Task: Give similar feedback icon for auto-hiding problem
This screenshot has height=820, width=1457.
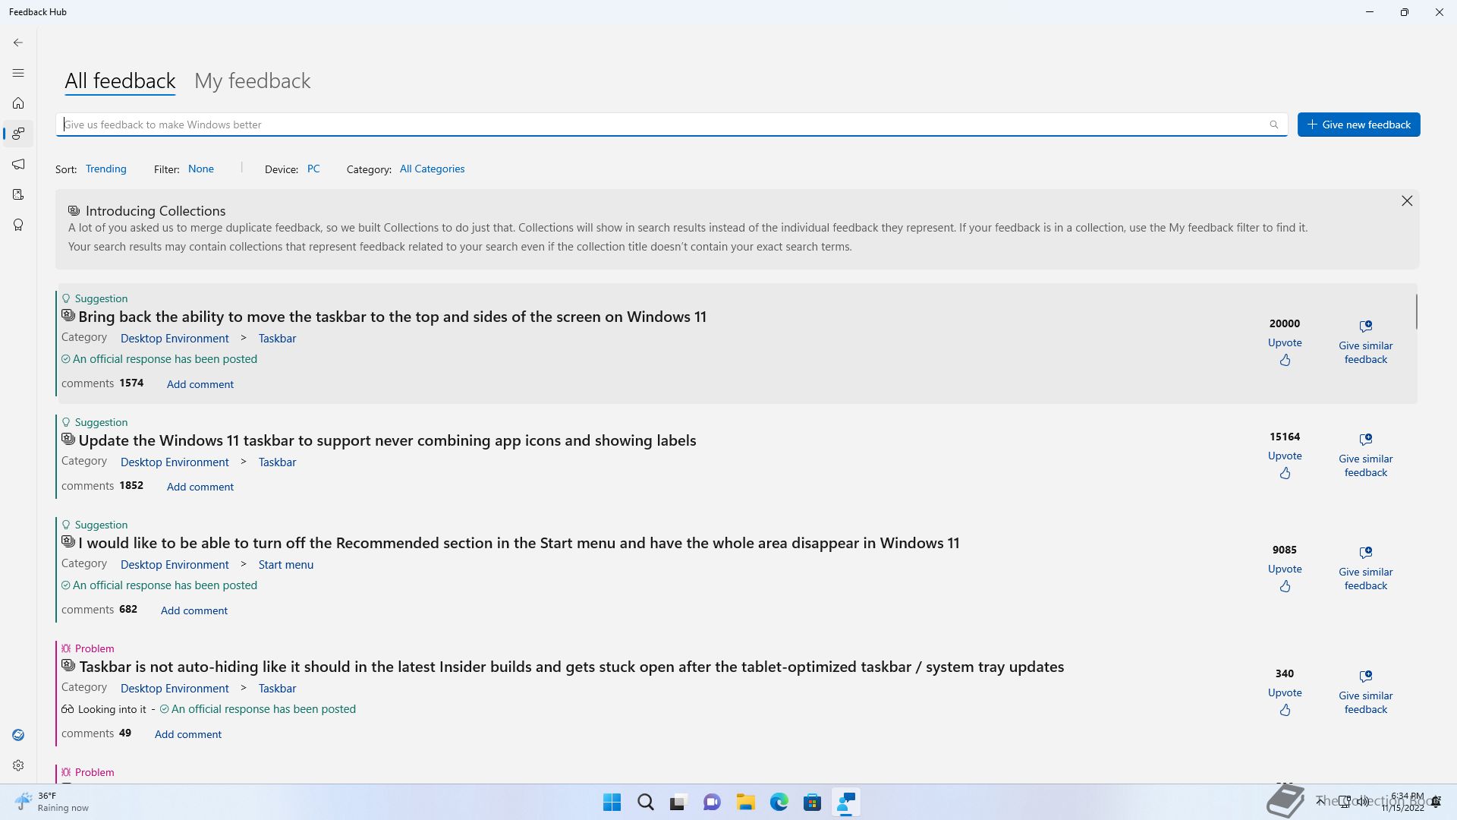Action: click(1366, 676)
